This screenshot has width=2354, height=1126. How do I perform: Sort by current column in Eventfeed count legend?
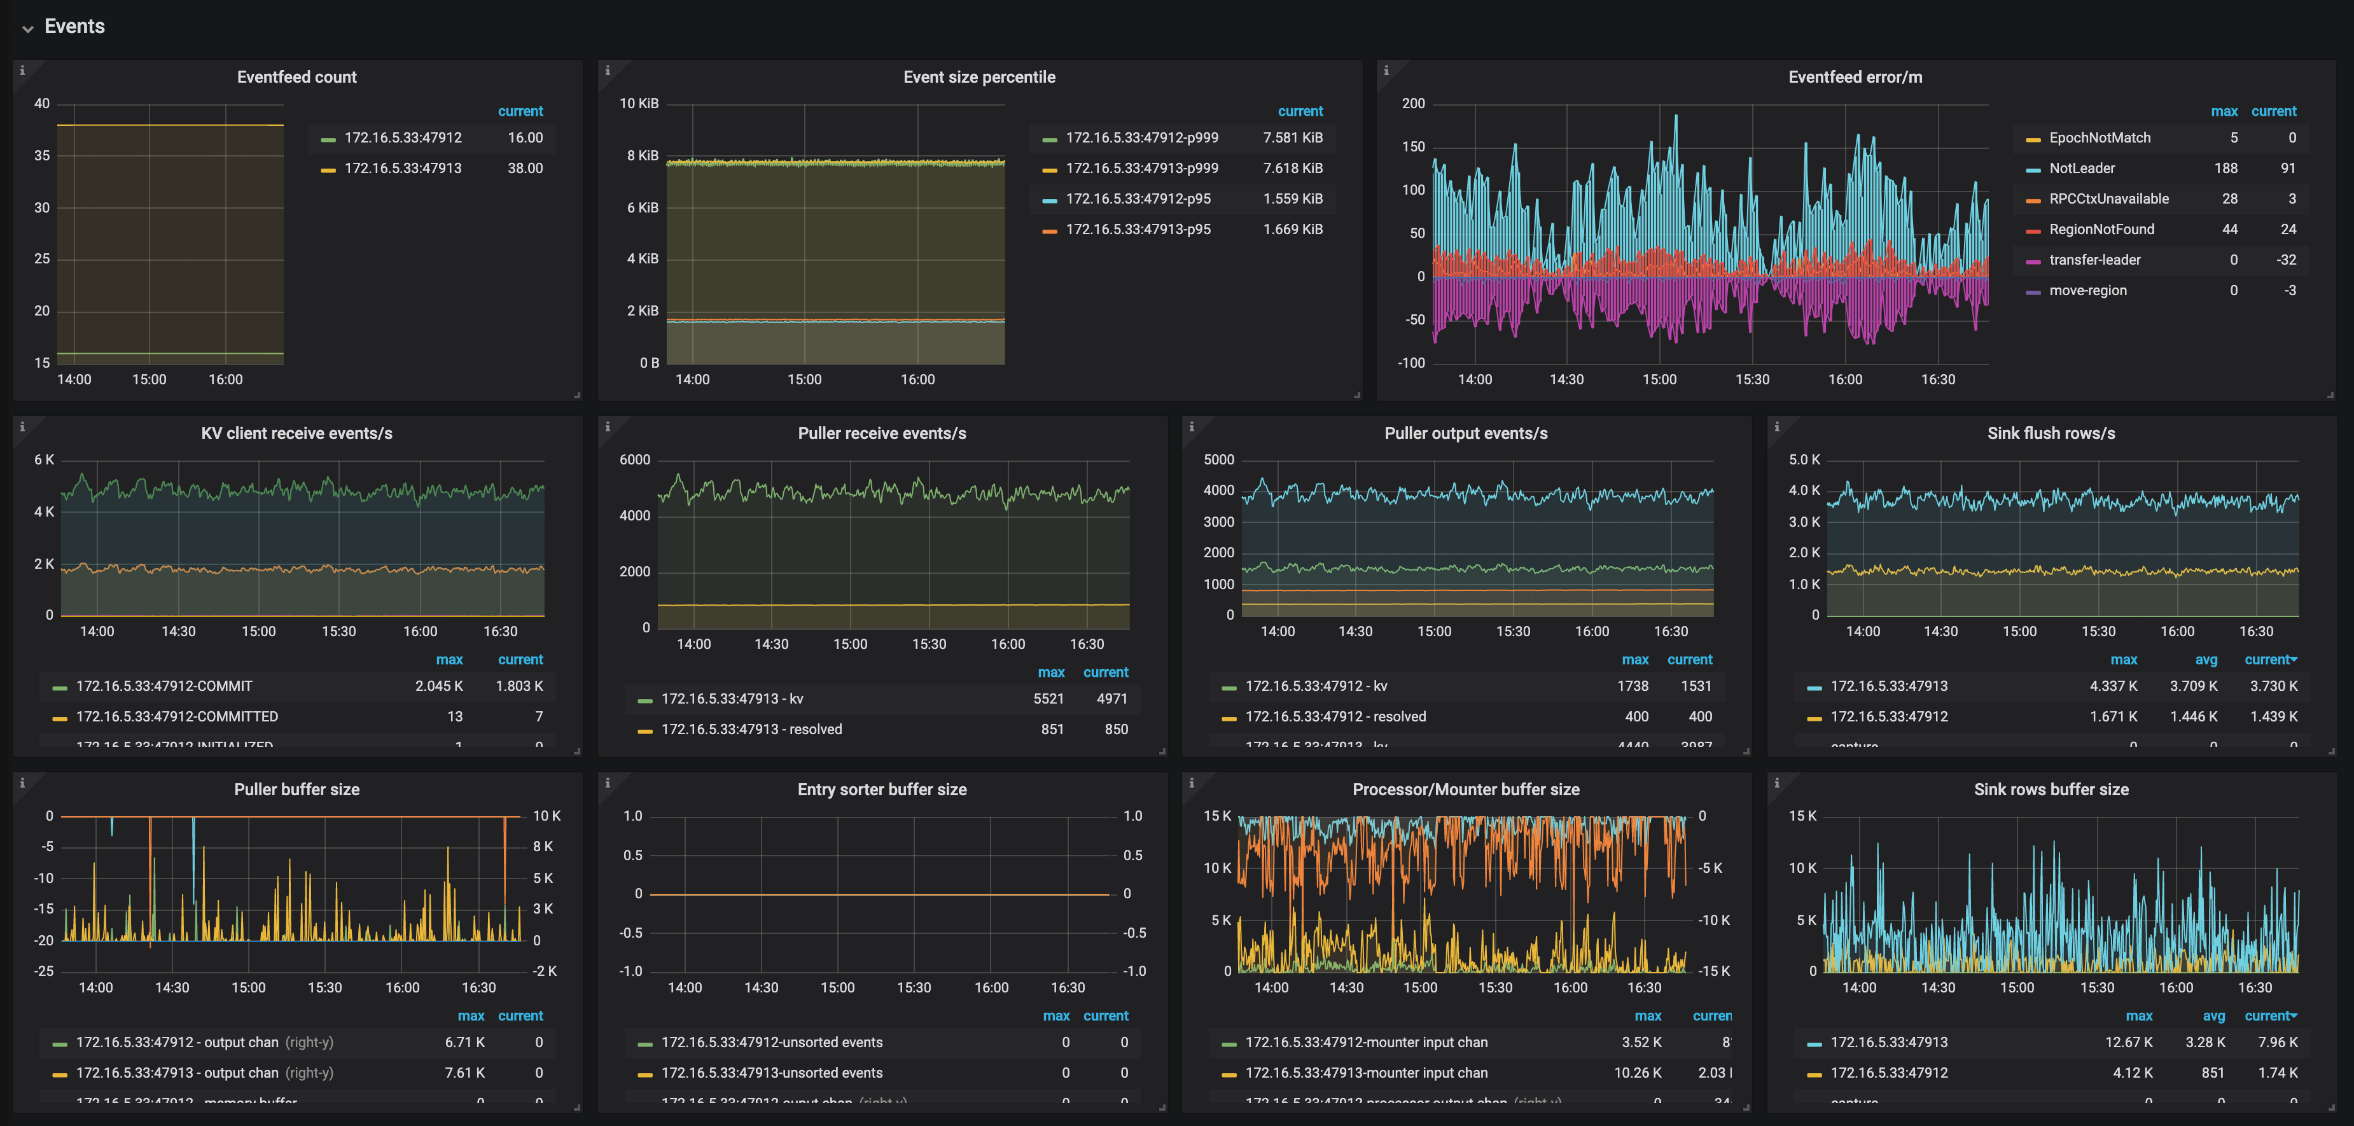(521, 111)
